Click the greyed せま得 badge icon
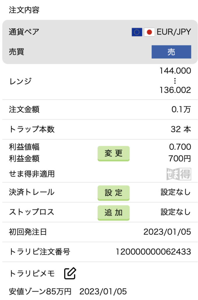The height and width of the screenshot is (300, 198). pyautogui.click(x=179, y=174)
